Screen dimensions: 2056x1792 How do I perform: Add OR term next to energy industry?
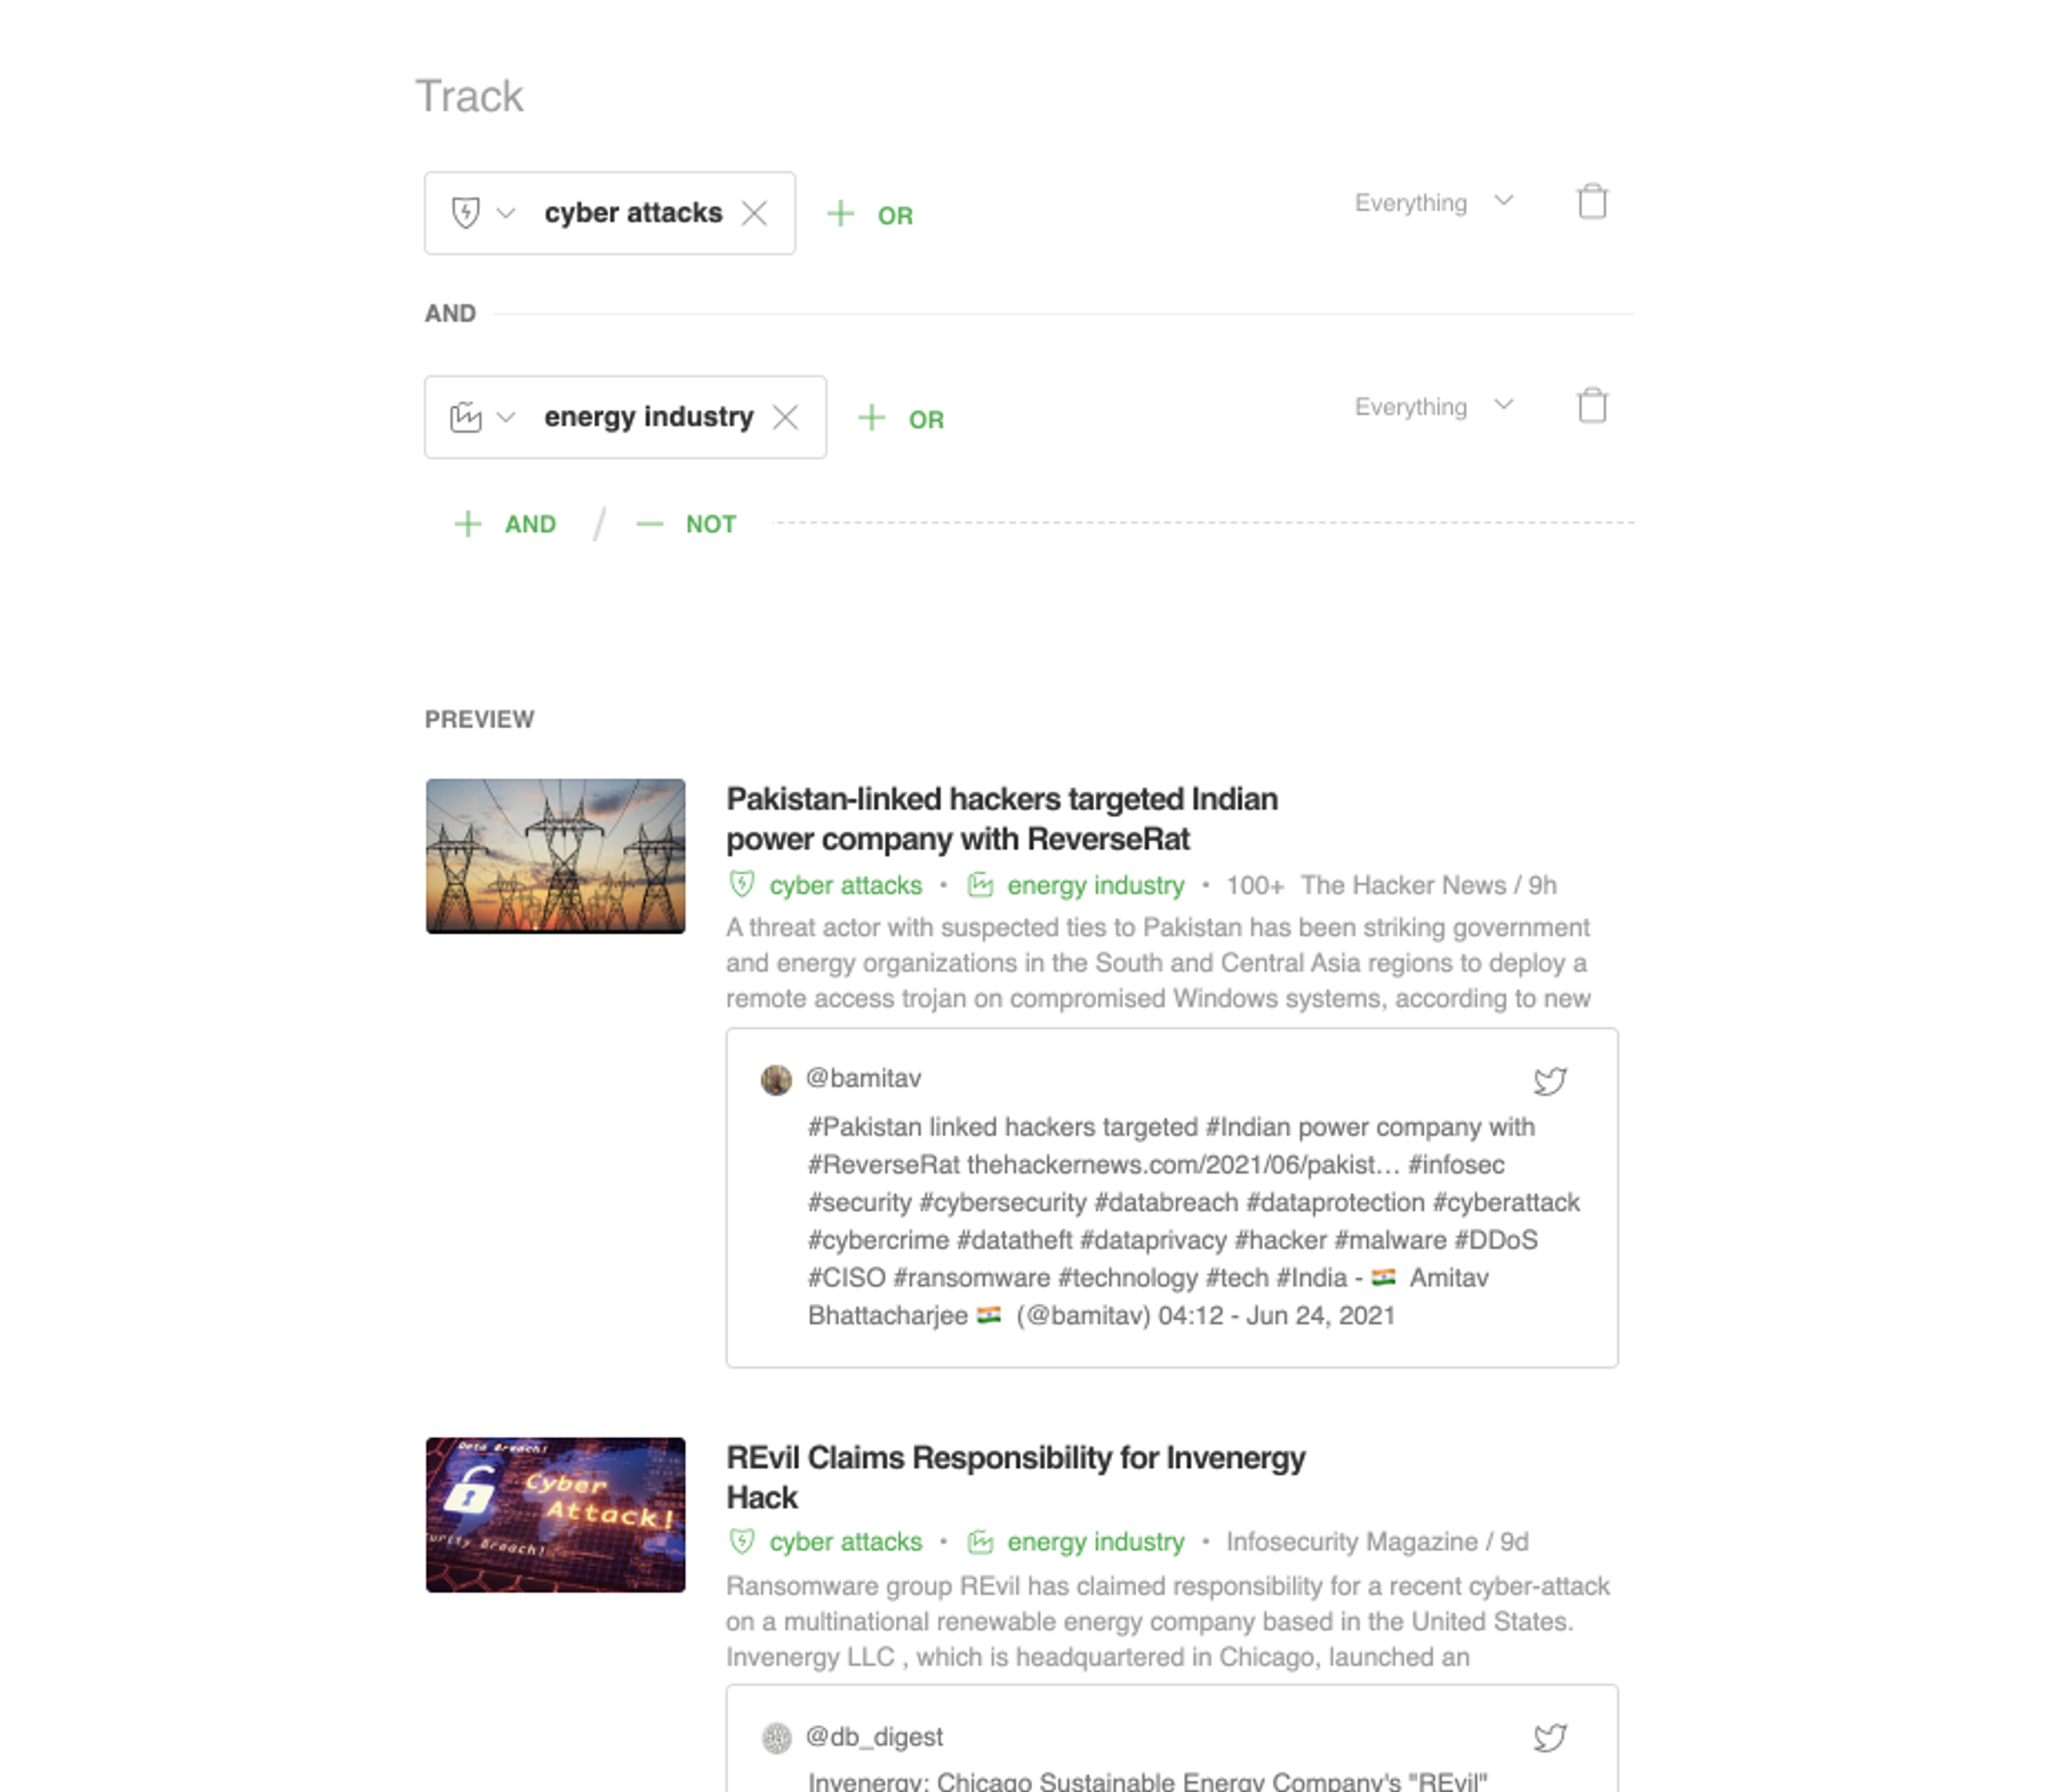[x=901, y=419]
